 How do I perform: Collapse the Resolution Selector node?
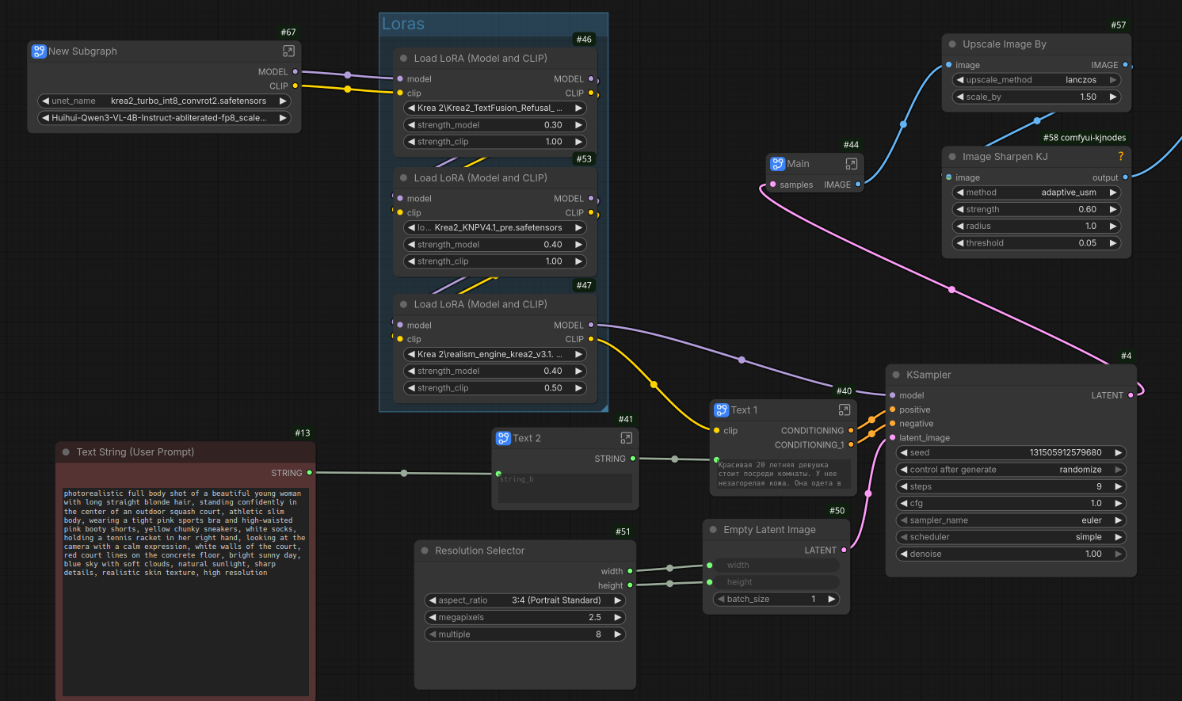pos(425,551)
